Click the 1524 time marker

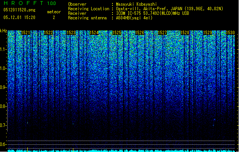coord(94,33)
